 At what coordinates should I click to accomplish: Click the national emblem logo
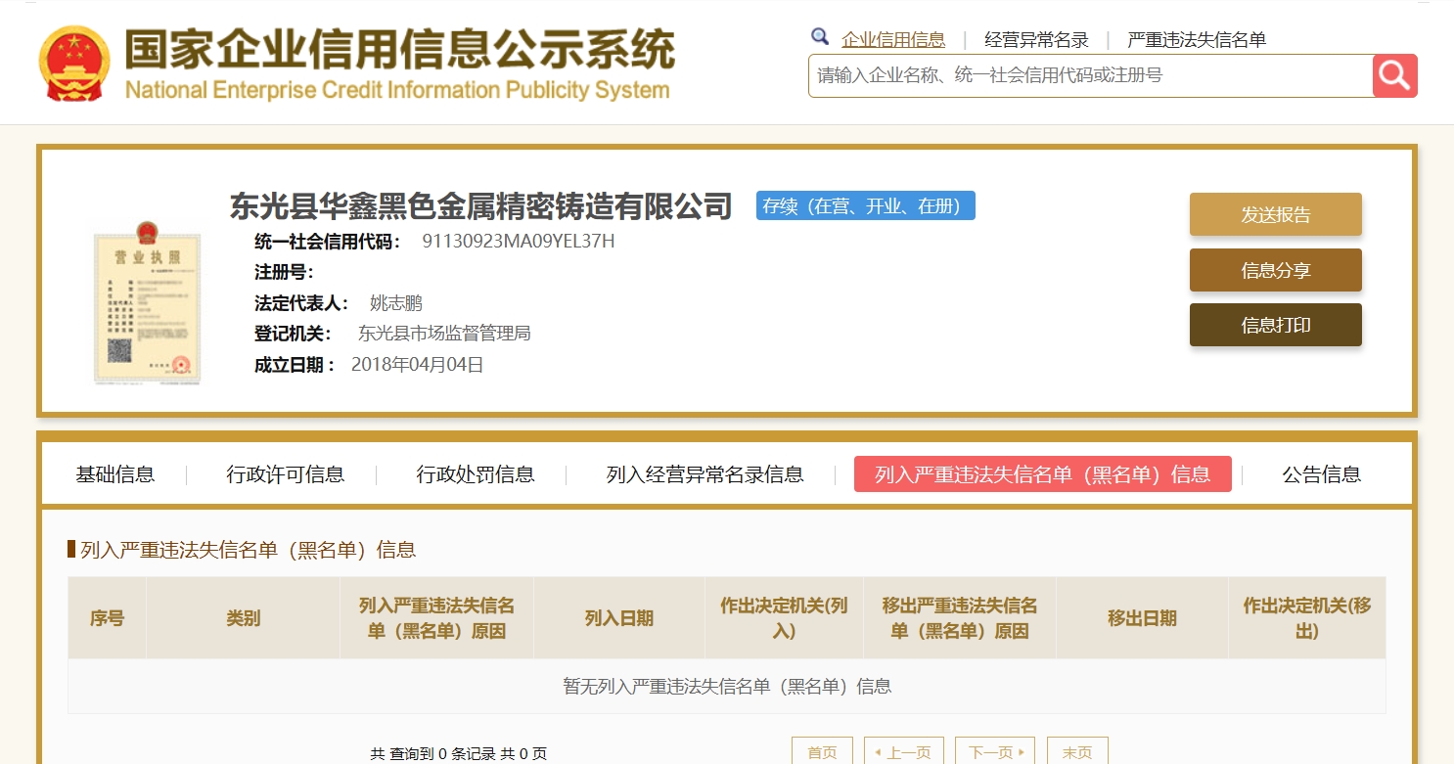coord(75,64)
